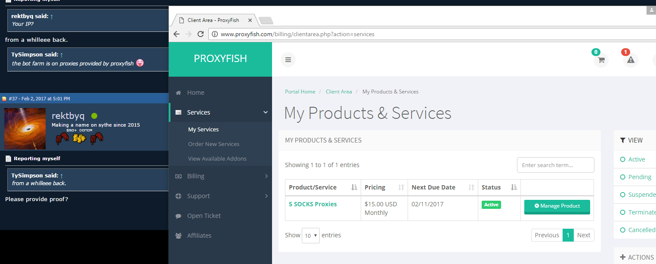Open the Client Area breadcrumb link
Screen dimensions: 656x264
tap(339, 92)
